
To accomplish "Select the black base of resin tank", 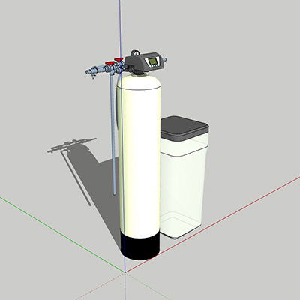I will [140, 246].
